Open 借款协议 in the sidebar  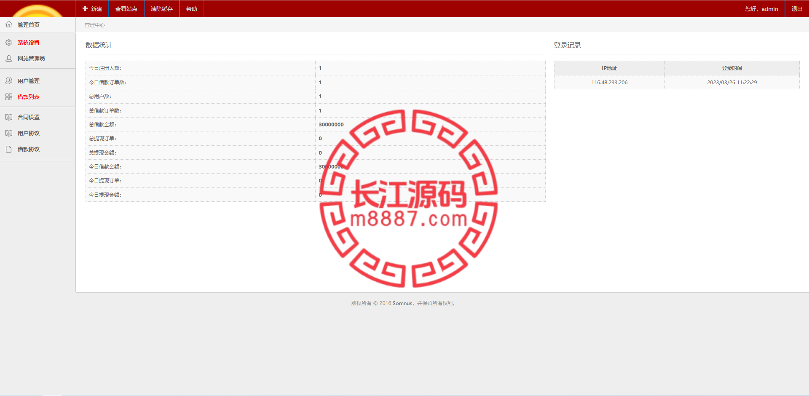pyautogui.click(x=29, y=149)
